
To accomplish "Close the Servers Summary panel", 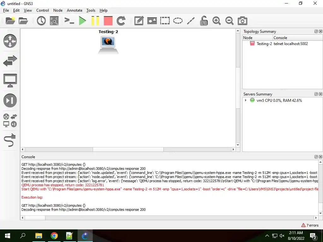I will pyautogui.click(x=320, y=94).
